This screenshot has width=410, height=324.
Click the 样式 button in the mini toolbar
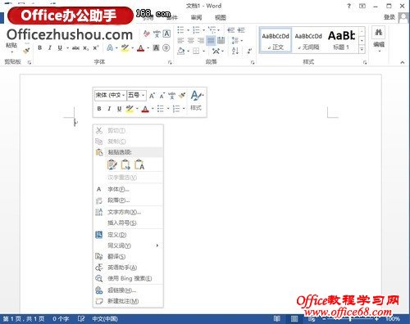196,101
